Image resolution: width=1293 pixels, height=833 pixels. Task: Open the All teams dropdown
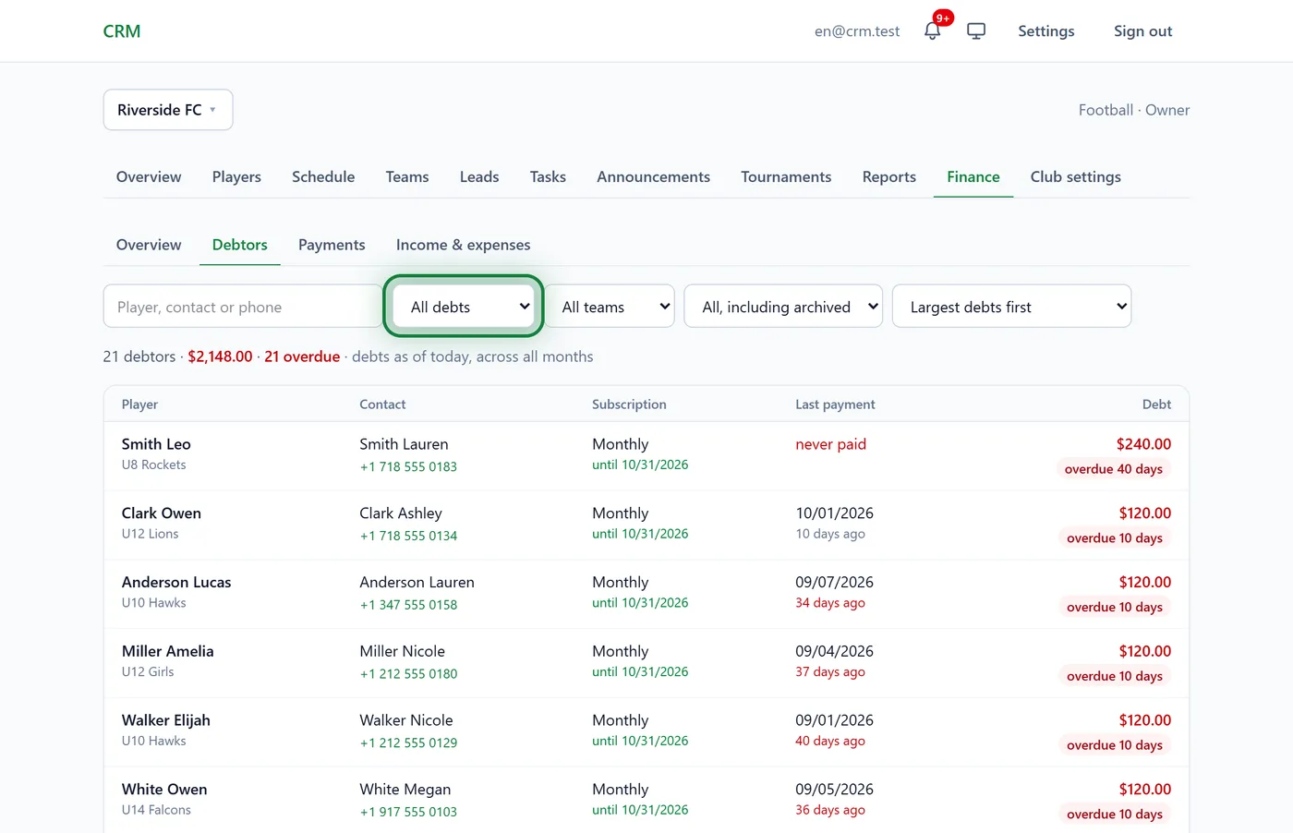(611, 307)
